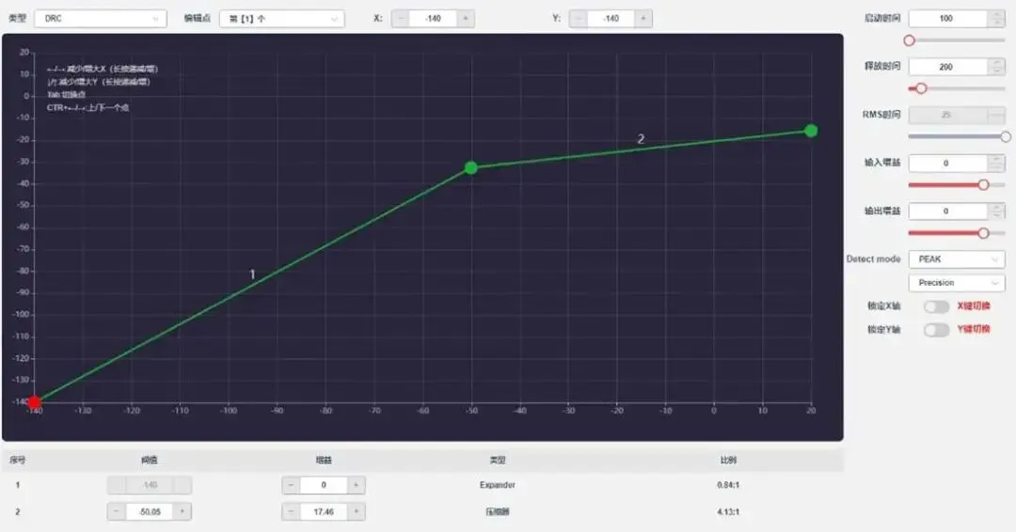Viewport: 1016px width, 532px height.
Task: Click the plus button beside Y value
Action: [643, 19]
